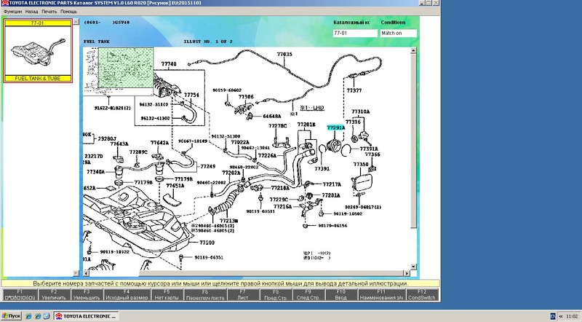
Task: Select part number 77213B hose
Action: pos(228,221)
